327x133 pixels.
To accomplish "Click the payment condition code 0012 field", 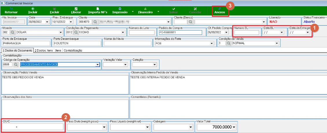I will point(70,32).
